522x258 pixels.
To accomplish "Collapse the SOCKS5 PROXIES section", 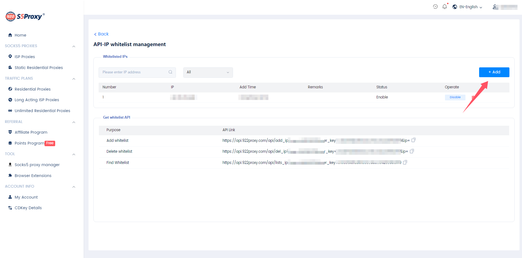I will pos(74,46).
